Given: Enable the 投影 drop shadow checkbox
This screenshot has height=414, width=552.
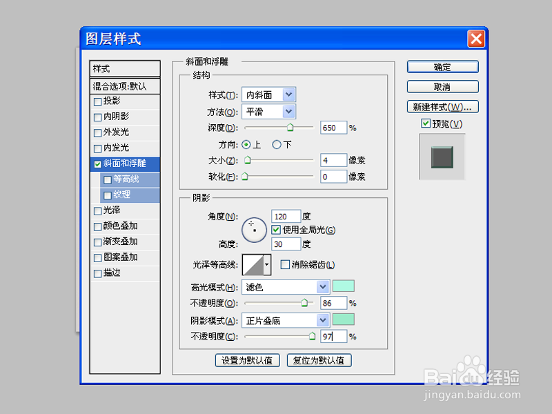Looking at the screenshot, I should pyautogui.click(x=97, y=101).
